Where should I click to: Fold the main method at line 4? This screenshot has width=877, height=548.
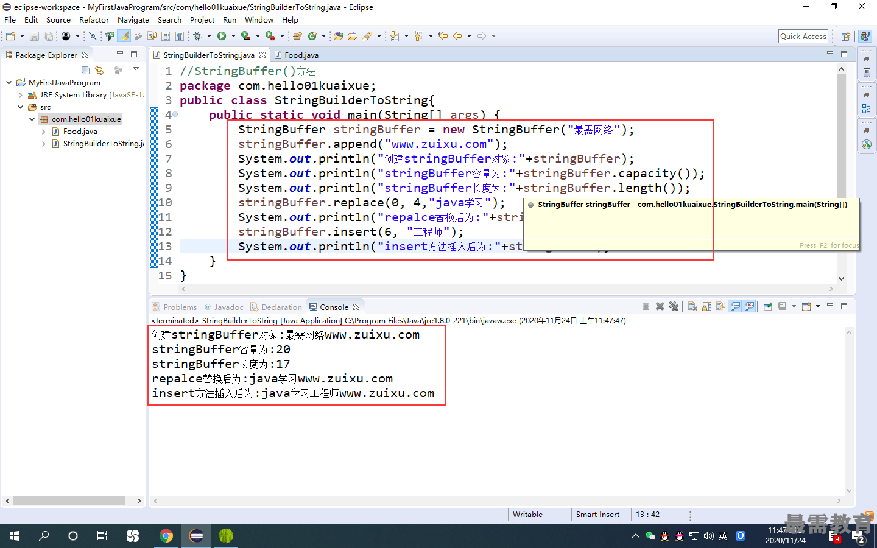(175, 114)
